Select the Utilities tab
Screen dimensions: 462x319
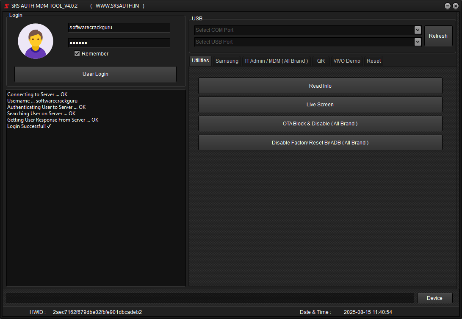(x=200, y=61)
